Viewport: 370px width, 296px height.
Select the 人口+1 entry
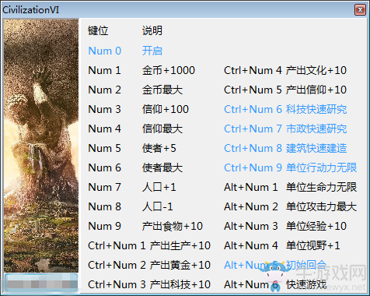[x=159, y=187]
